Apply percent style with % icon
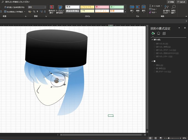This screenshot has width=188, height=140. [x=34, y=12]
